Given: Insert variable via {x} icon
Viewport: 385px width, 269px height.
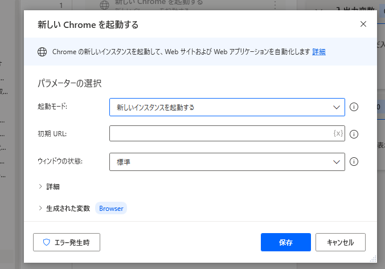Looking at the screenshot, I should [x=338, y=133].
